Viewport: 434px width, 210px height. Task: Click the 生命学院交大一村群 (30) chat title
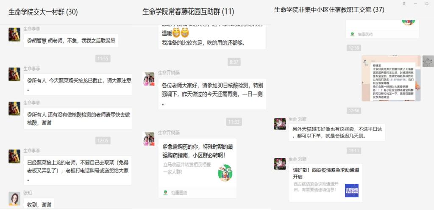tap(43, 12)
